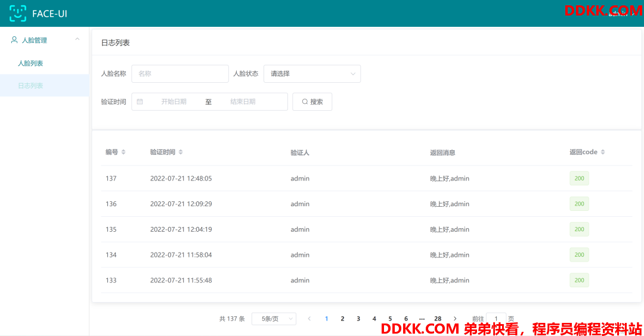Jump to page 28 in pagination
This screenshot has width=644, height=336.
pos(438,319)
